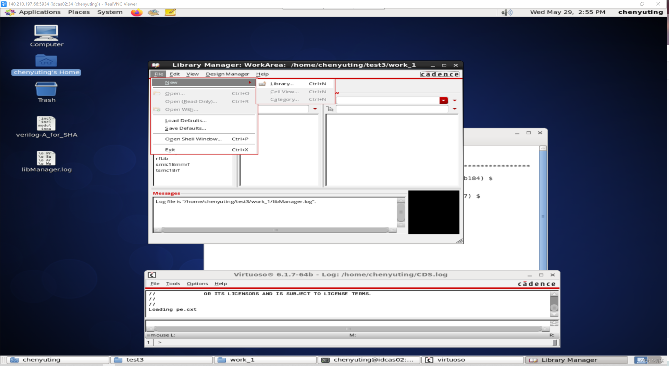Open the notes editor icon in the top panel
This screenshot has width=669, height=366.
170,12
